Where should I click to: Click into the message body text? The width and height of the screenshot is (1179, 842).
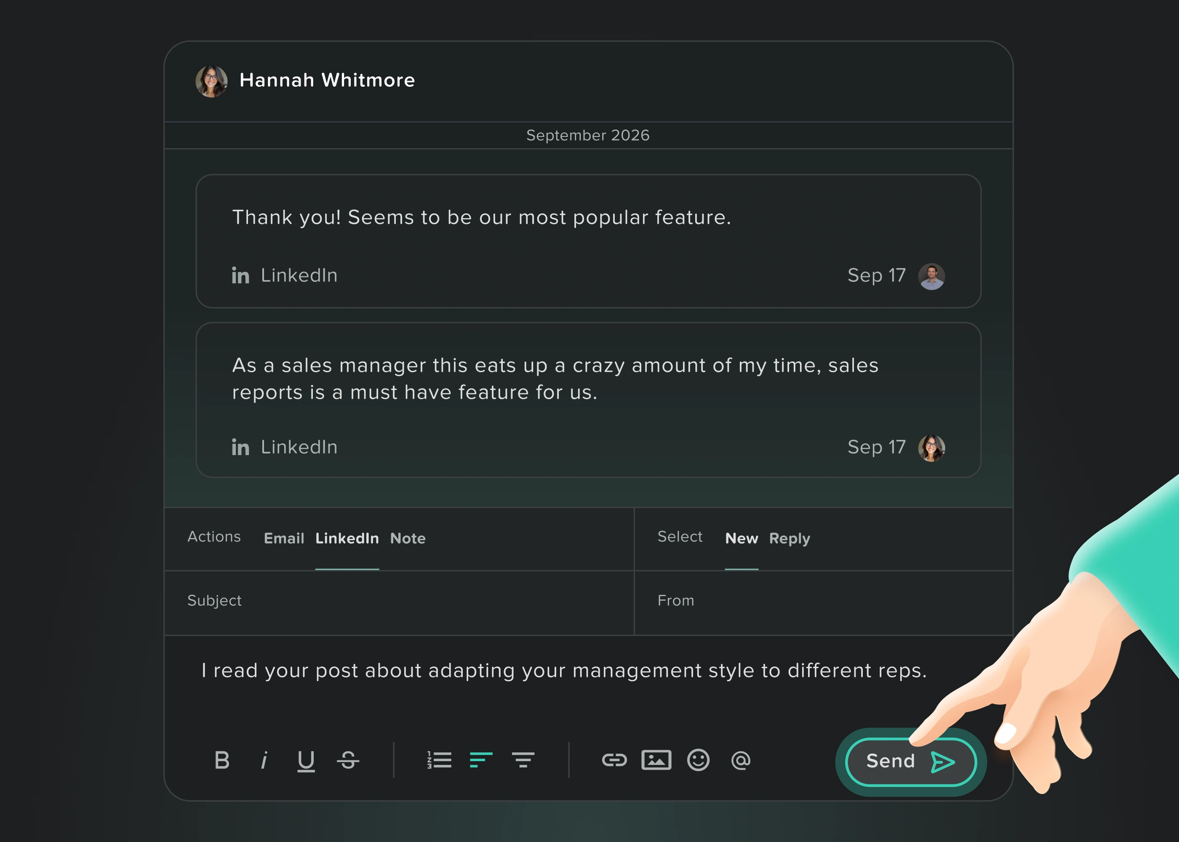[x=563, y=670]
